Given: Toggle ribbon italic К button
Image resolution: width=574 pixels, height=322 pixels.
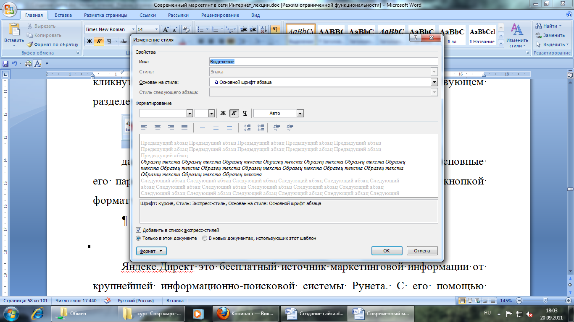Looking at the screenshot, I should (x=99, y=41).
